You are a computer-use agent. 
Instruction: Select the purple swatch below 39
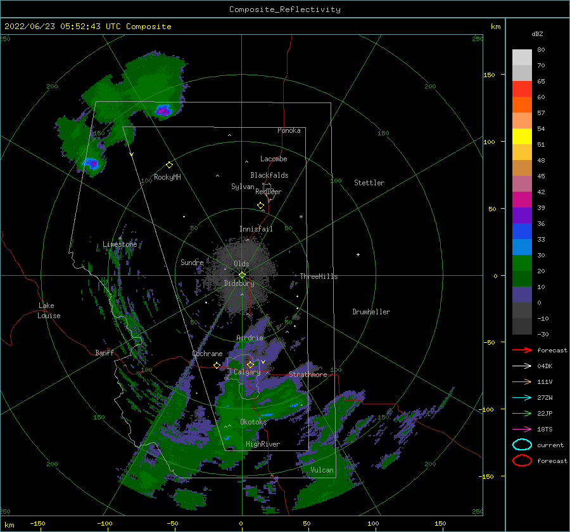point(522,215)
